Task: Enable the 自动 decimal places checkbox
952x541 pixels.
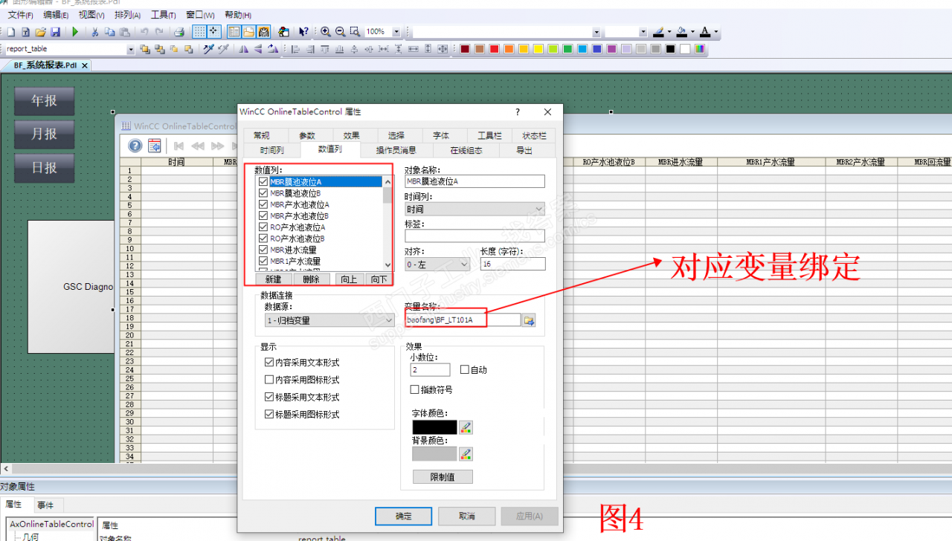Action: [465, 369]
